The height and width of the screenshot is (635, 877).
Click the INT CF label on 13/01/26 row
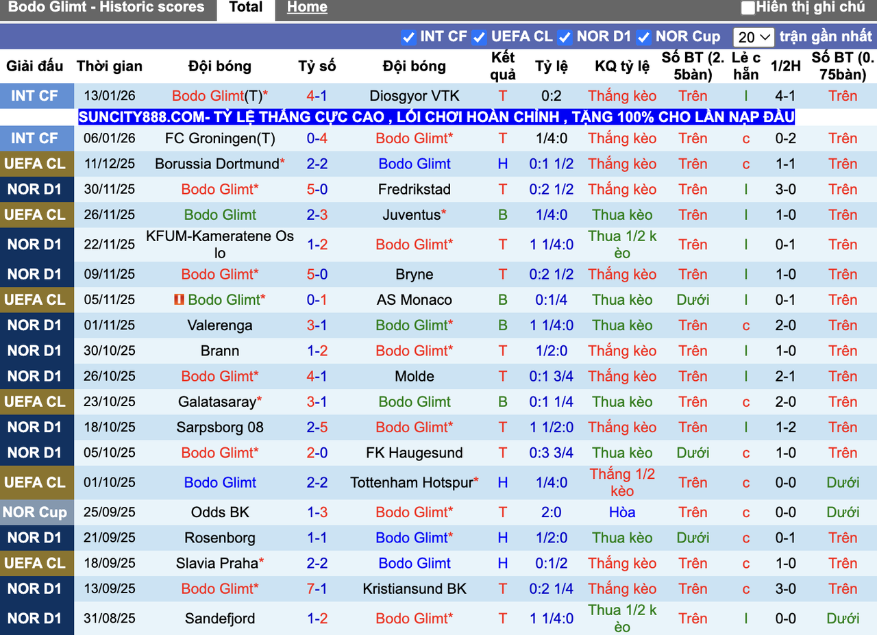coord(35,96)
